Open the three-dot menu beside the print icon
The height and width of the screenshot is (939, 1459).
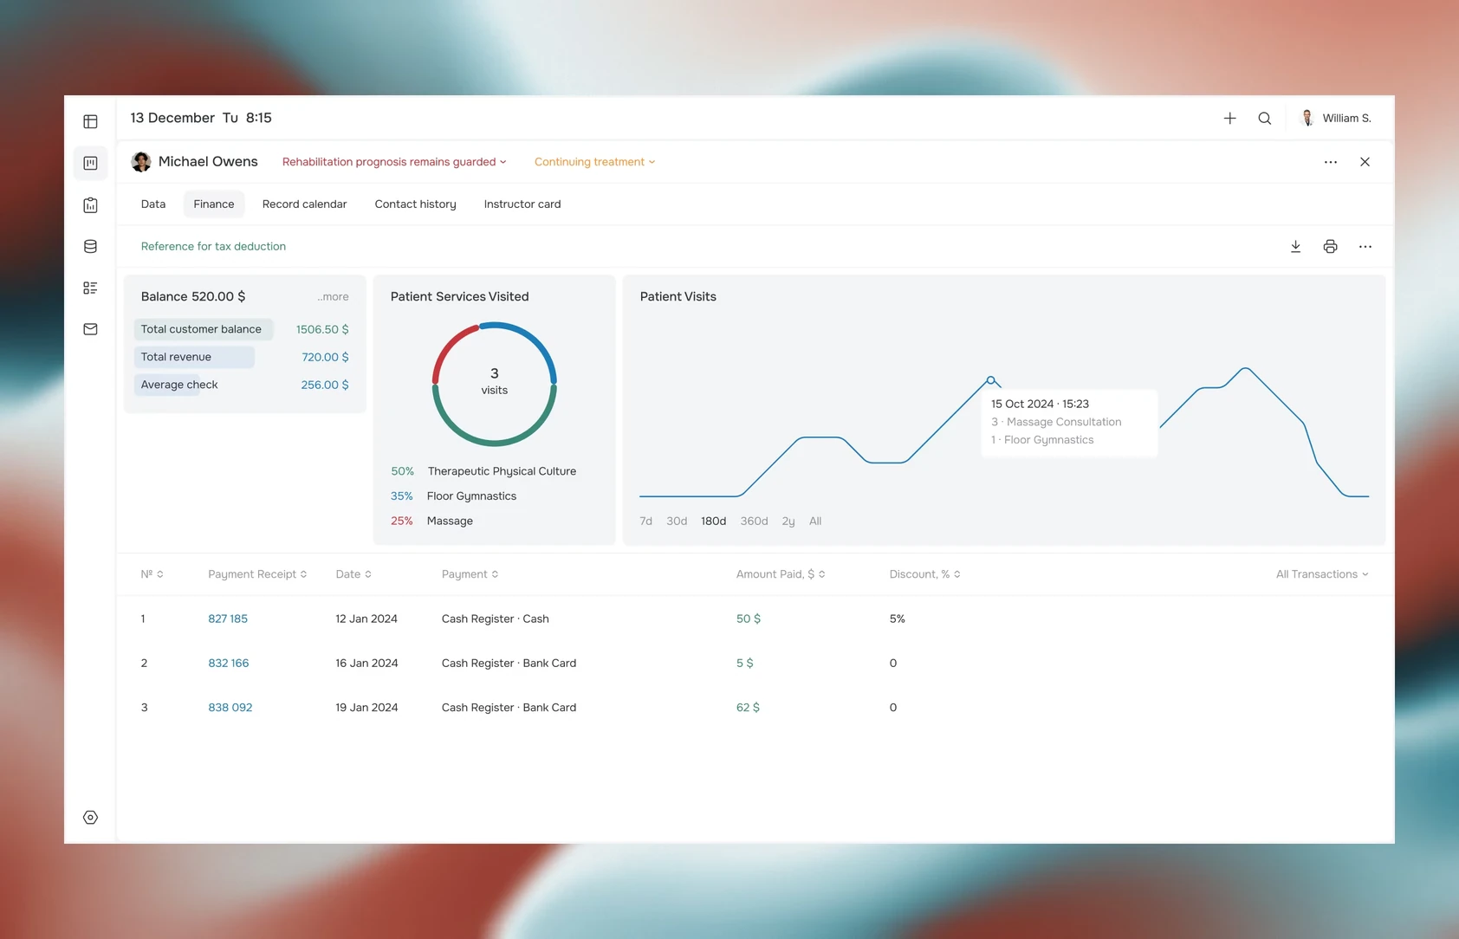pos(1365,247)
